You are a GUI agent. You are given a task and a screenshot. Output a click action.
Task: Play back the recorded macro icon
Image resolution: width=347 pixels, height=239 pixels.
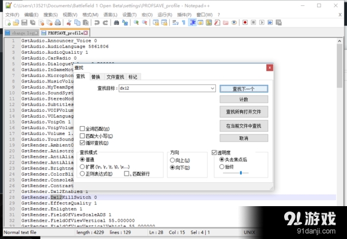click(261, 23)
